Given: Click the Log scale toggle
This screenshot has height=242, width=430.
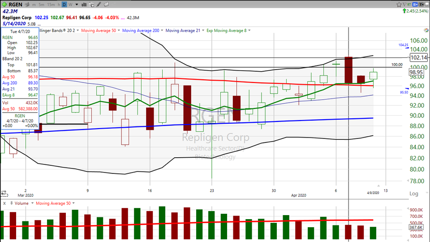Looking at the screenshot, I should pyautogui.click(x=414, y=194).
